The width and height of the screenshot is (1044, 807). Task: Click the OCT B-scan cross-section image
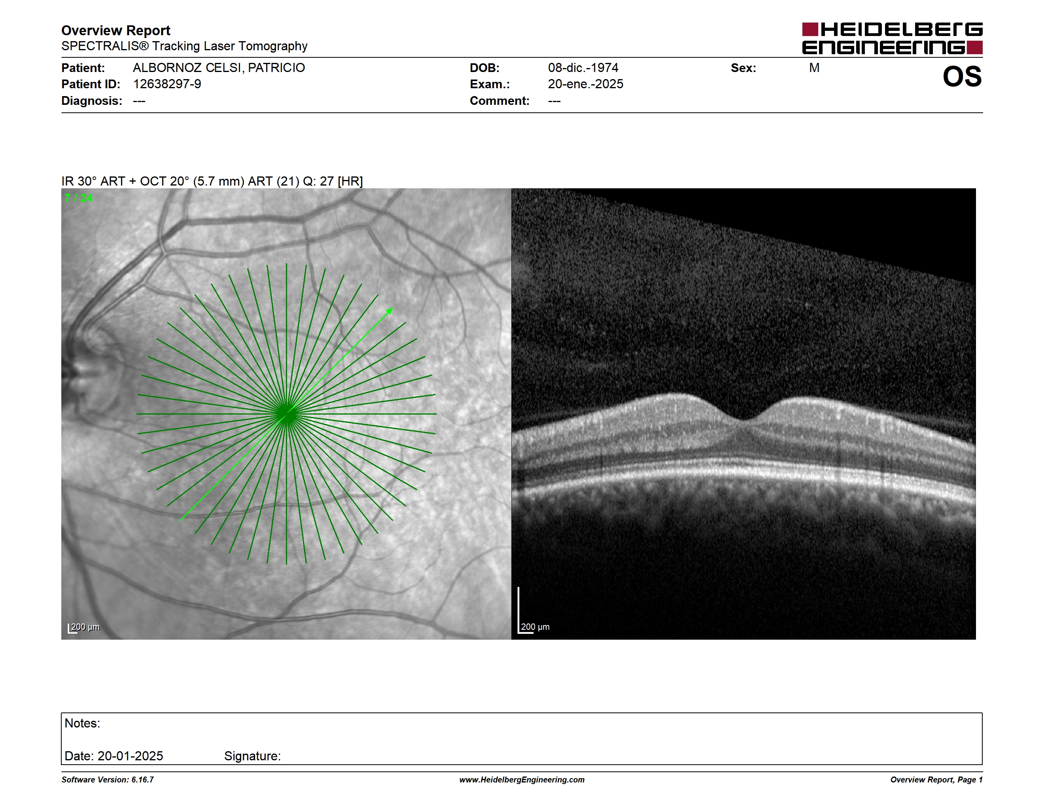(x=744, y=414)
